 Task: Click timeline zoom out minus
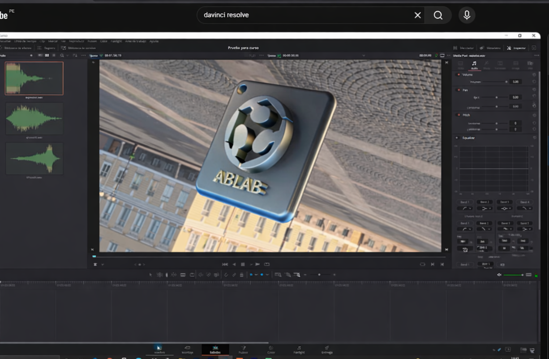pyautogui.click(x=305, y=275)
